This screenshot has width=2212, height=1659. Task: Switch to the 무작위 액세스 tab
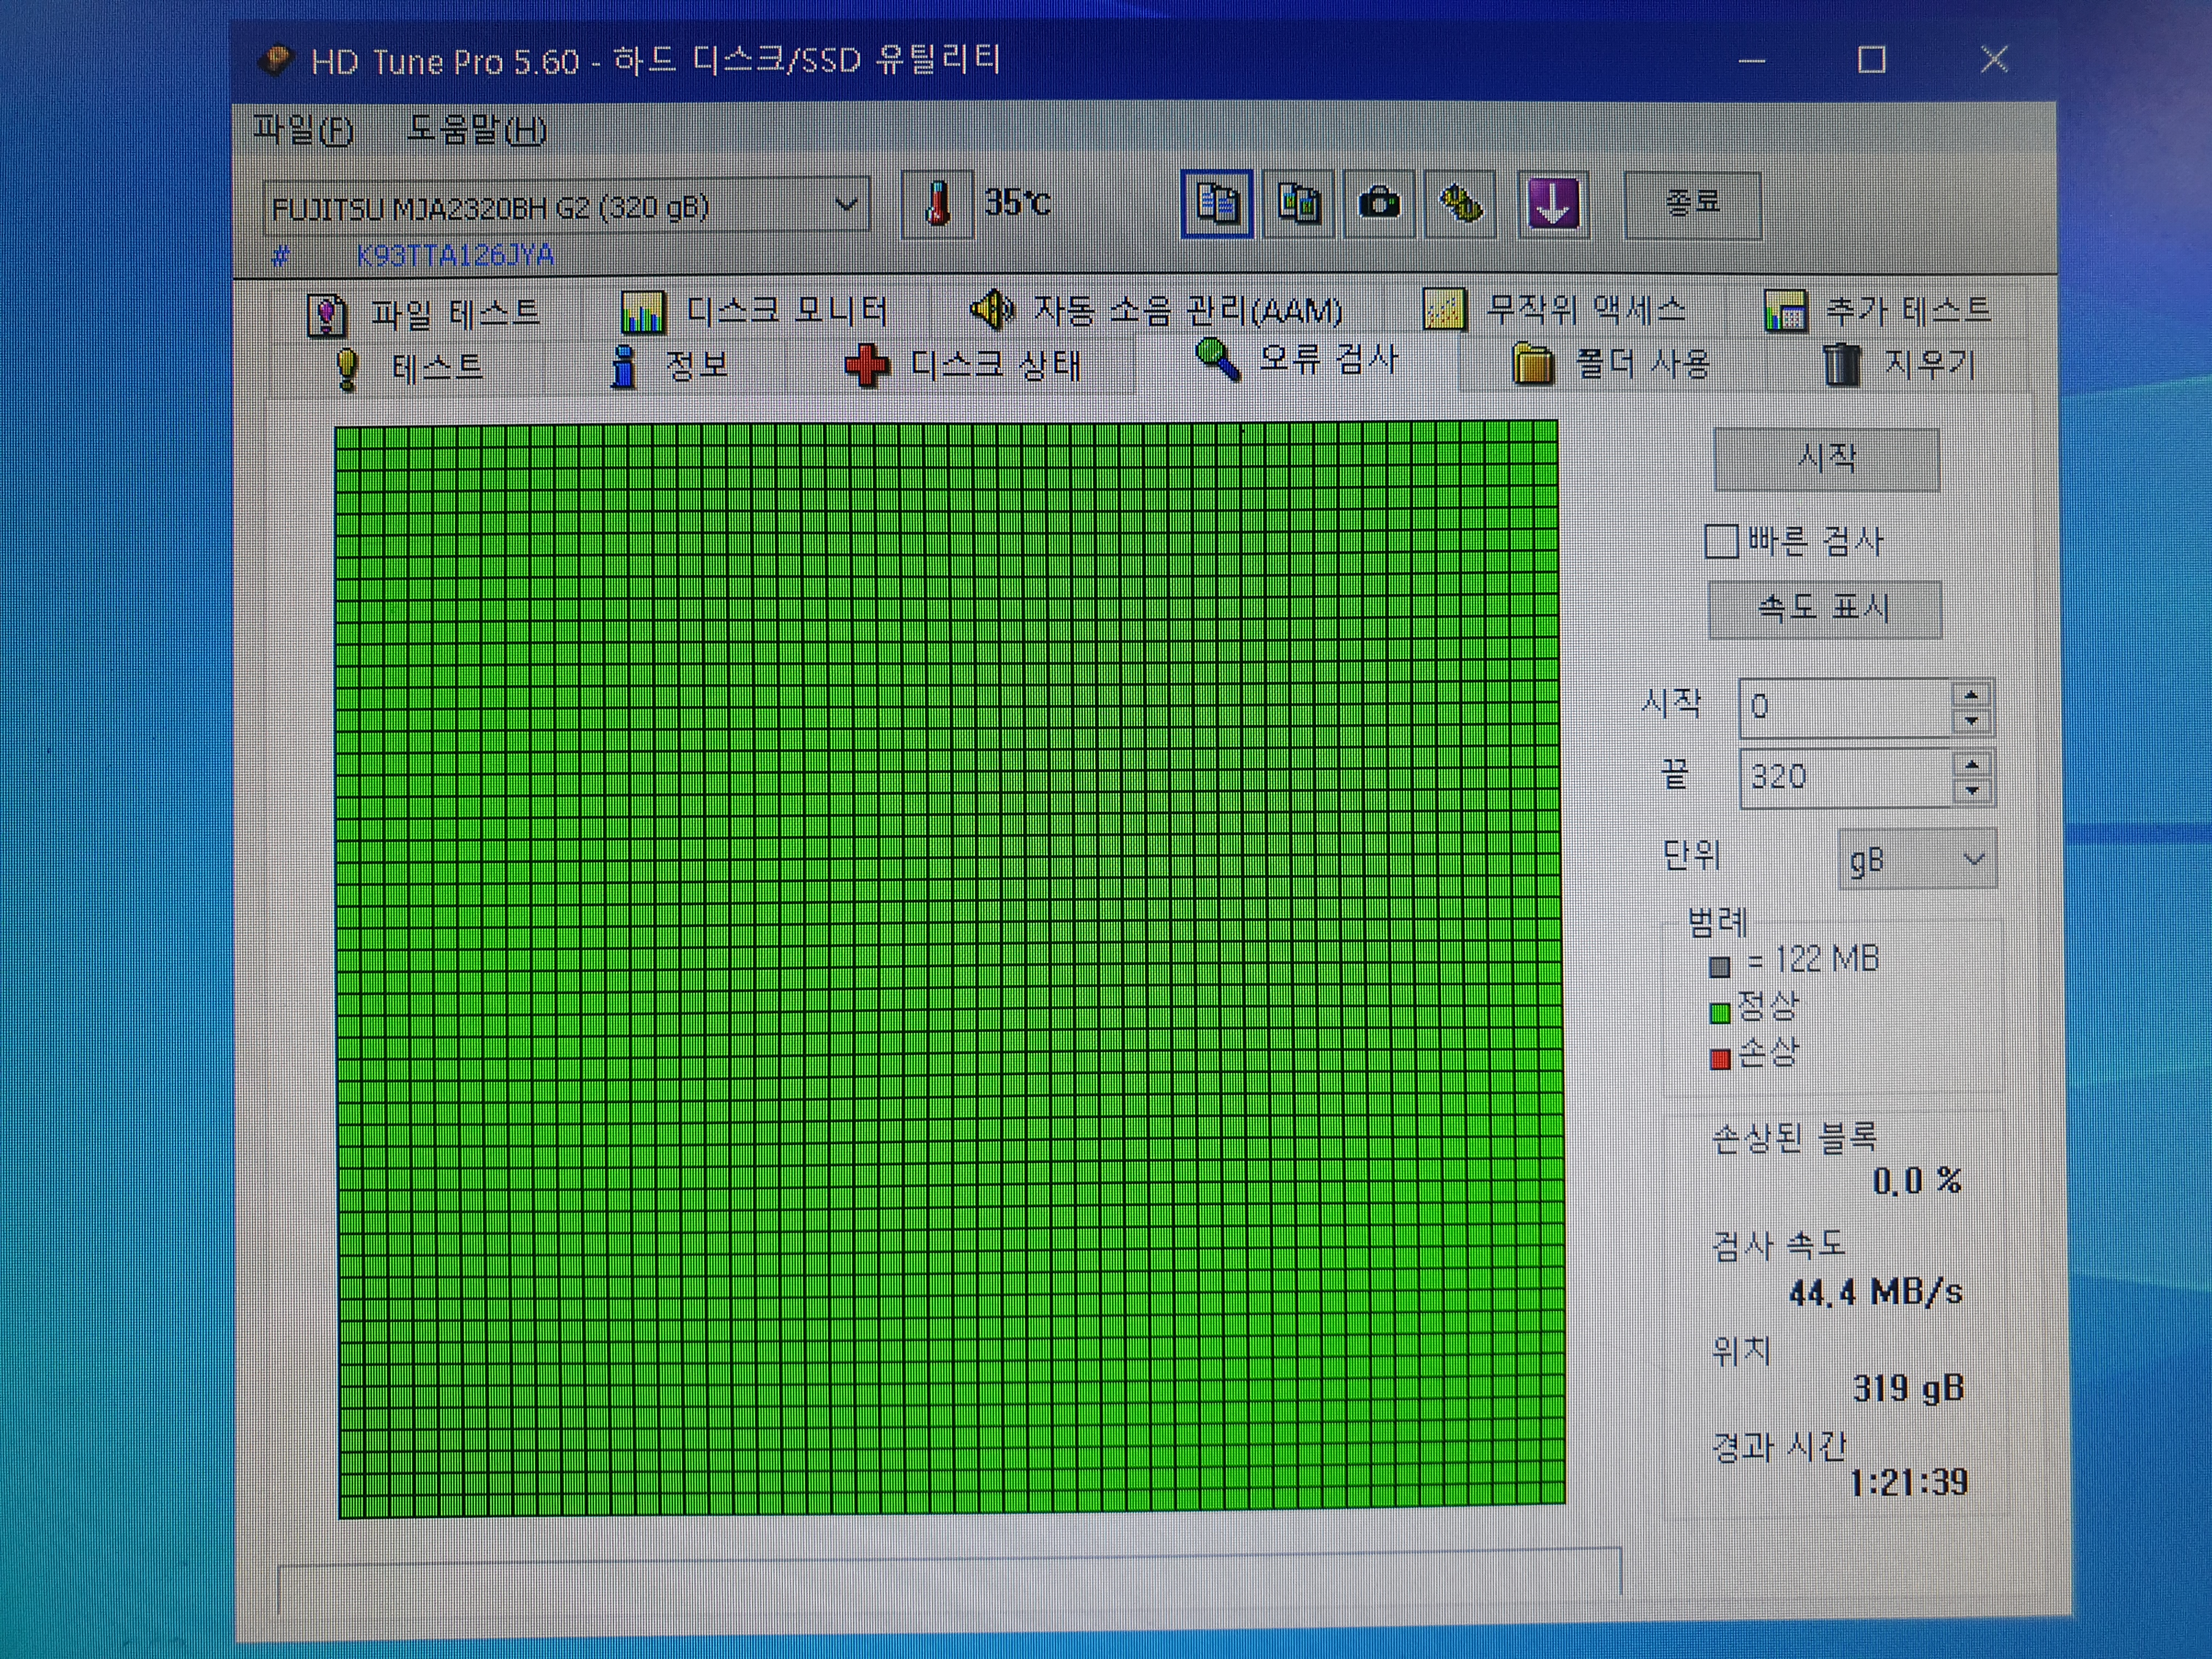[x=1556, y=309]
